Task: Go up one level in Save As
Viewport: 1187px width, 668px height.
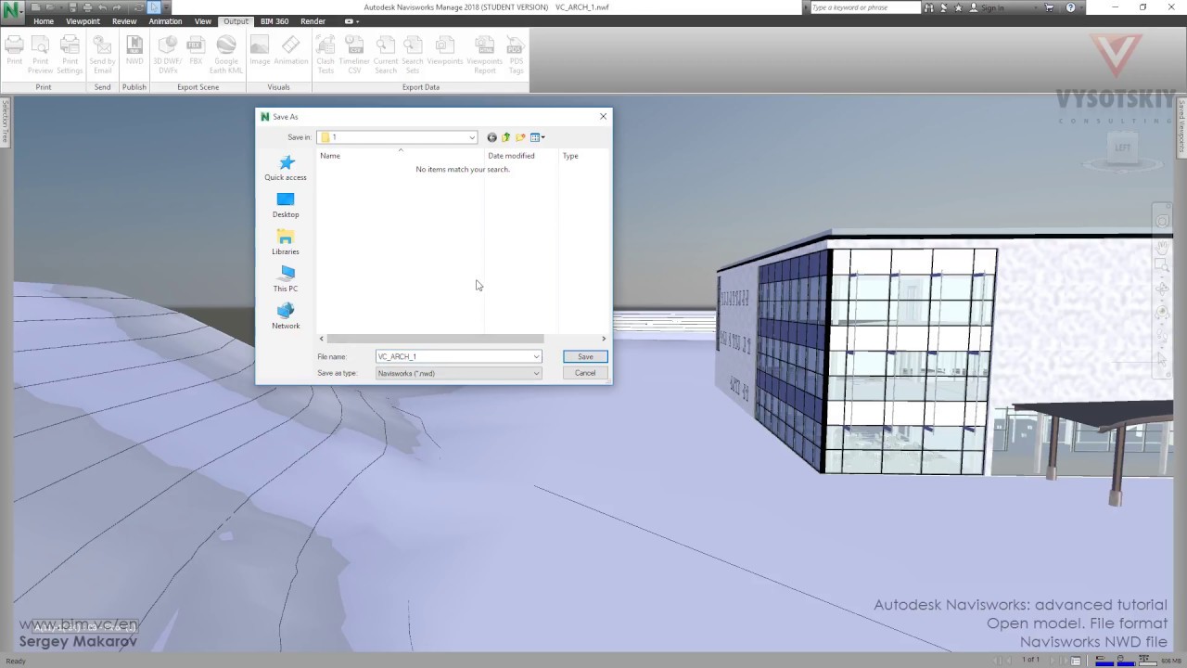Action: (505, 137)
